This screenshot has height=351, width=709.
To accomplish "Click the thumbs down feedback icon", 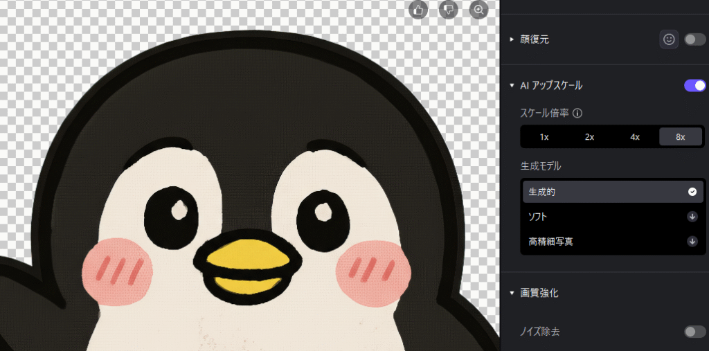I will 448,10.
